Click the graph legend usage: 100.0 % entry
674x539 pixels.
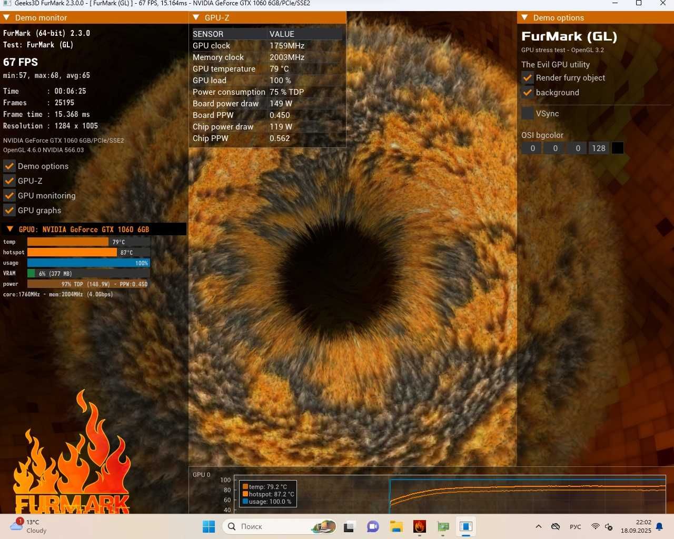point(267,502)
